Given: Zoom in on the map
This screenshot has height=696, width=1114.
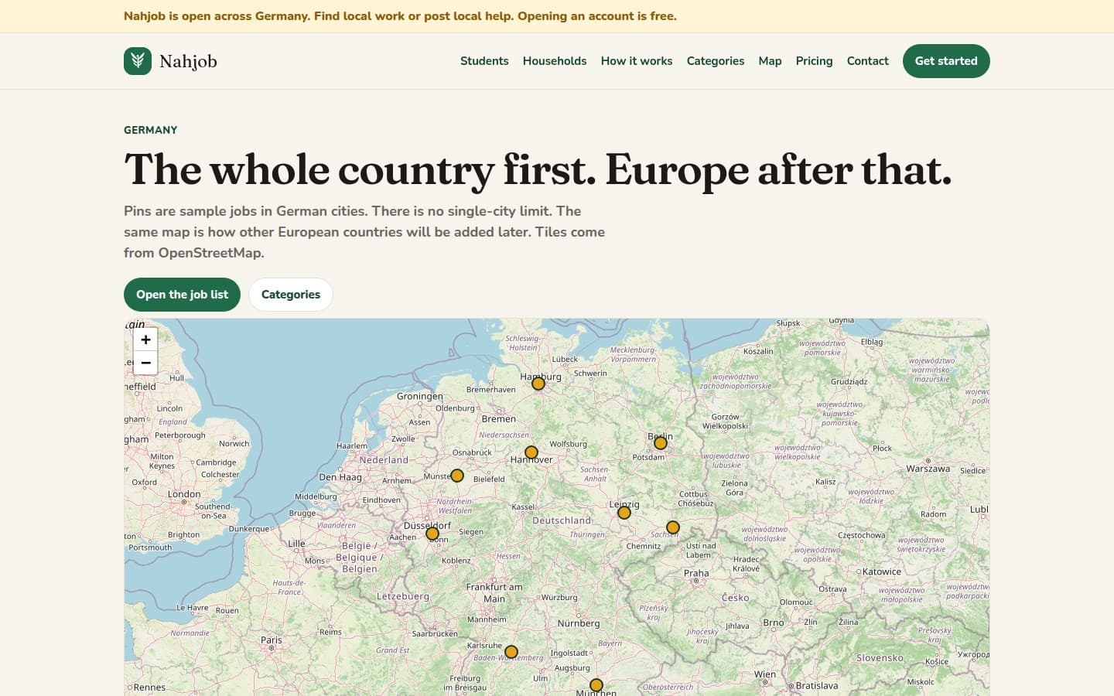Looking at the screenshot, I should (x=145, y=339).
